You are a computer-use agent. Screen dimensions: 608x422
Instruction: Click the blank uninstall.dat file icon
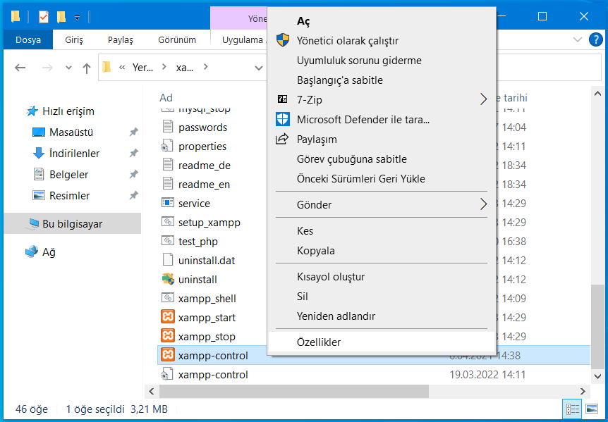[x=167, y=259]
